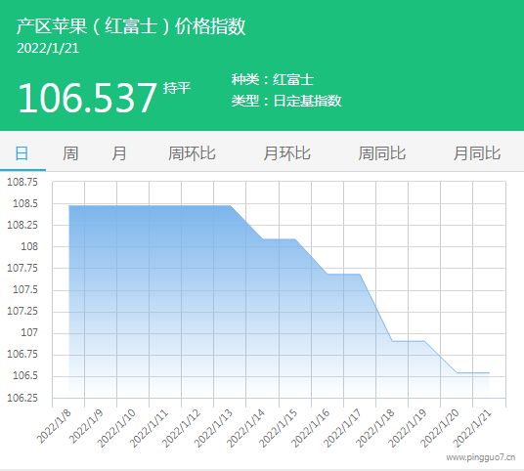Click the 种类：红富士 label
The height and width of the screenshot is (471, 524).
[273, 79]
